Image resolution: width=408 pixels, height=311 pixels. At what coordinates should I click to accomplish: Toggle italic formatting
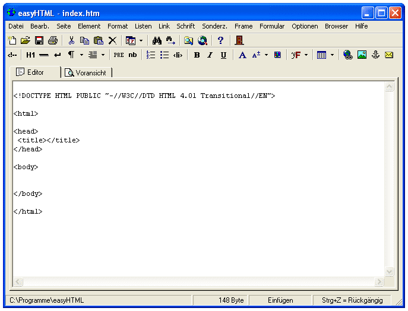[x=210, y=55]
